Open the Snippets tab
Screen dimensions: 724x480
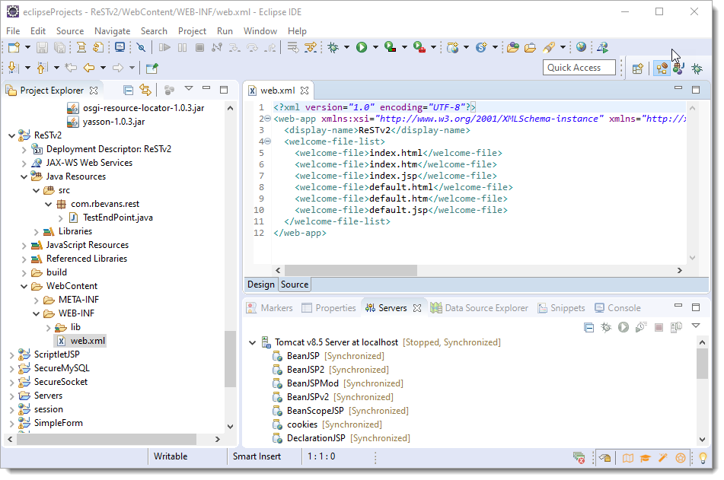click(562, 308)
